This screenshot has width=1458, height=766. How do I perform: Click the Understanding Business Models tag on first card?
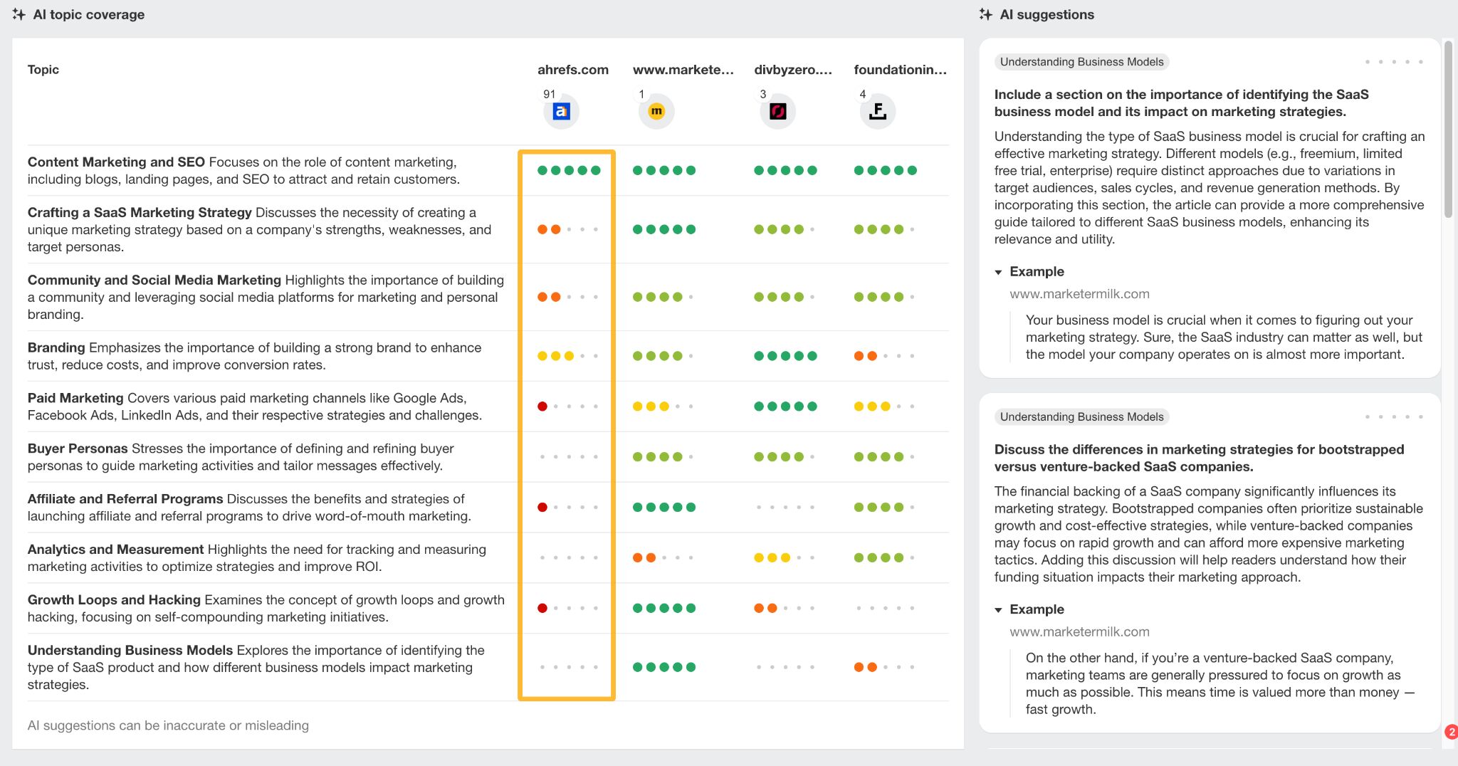tap(1081, 62)
